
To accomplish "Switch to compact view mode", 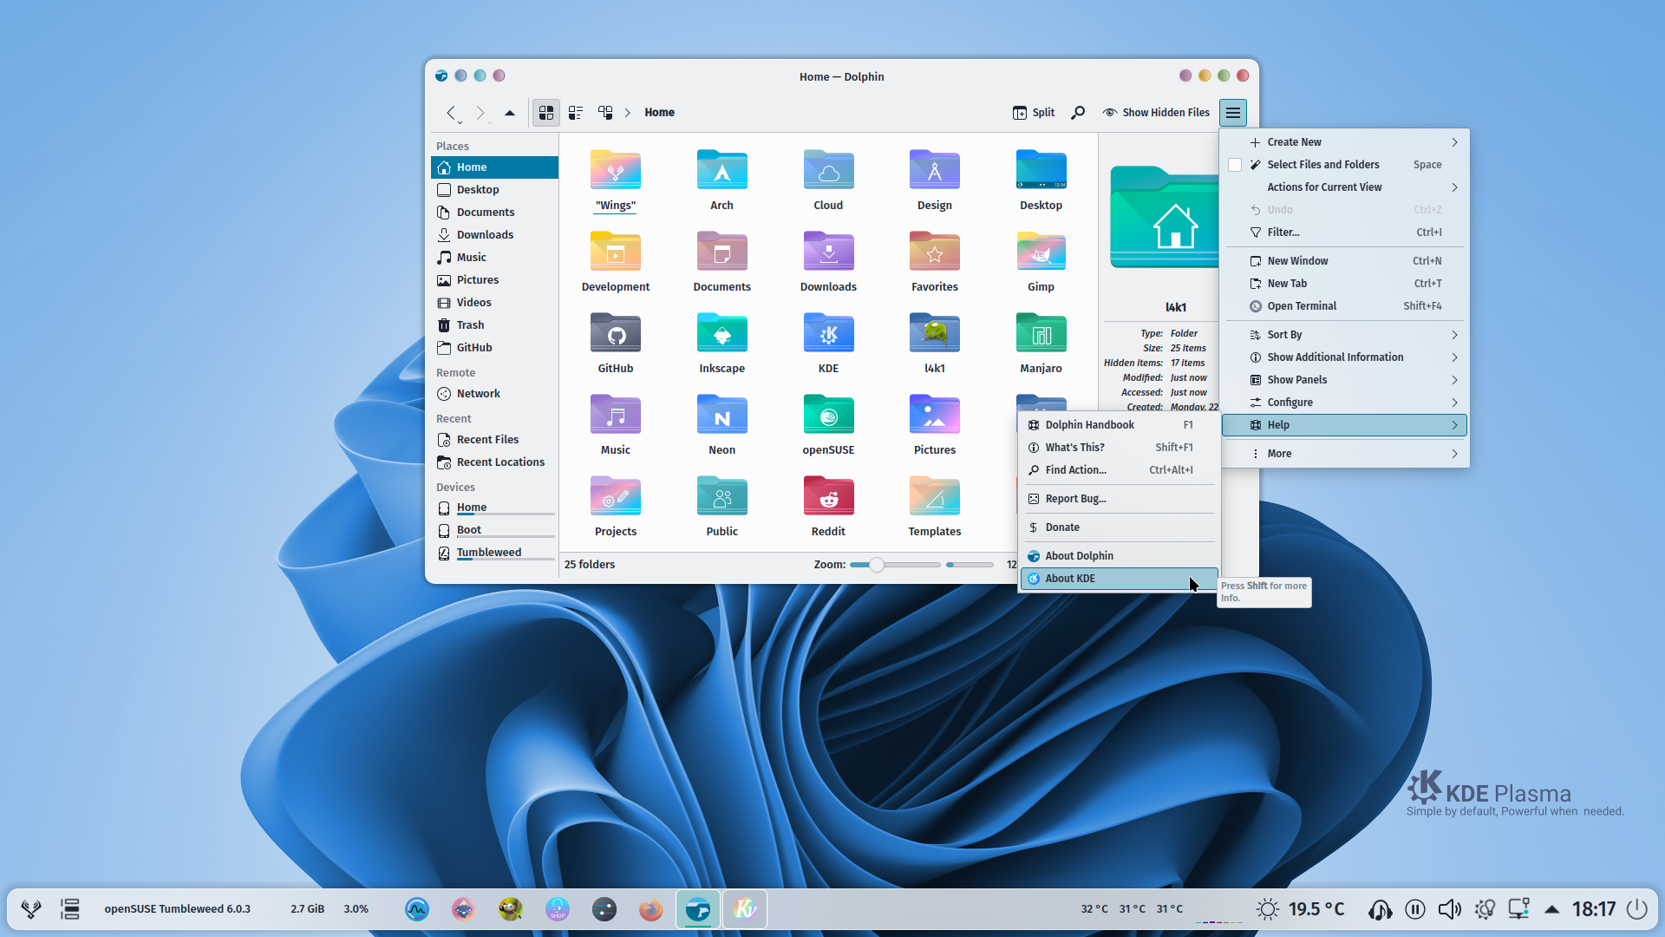I will click(x=576, y=113).
